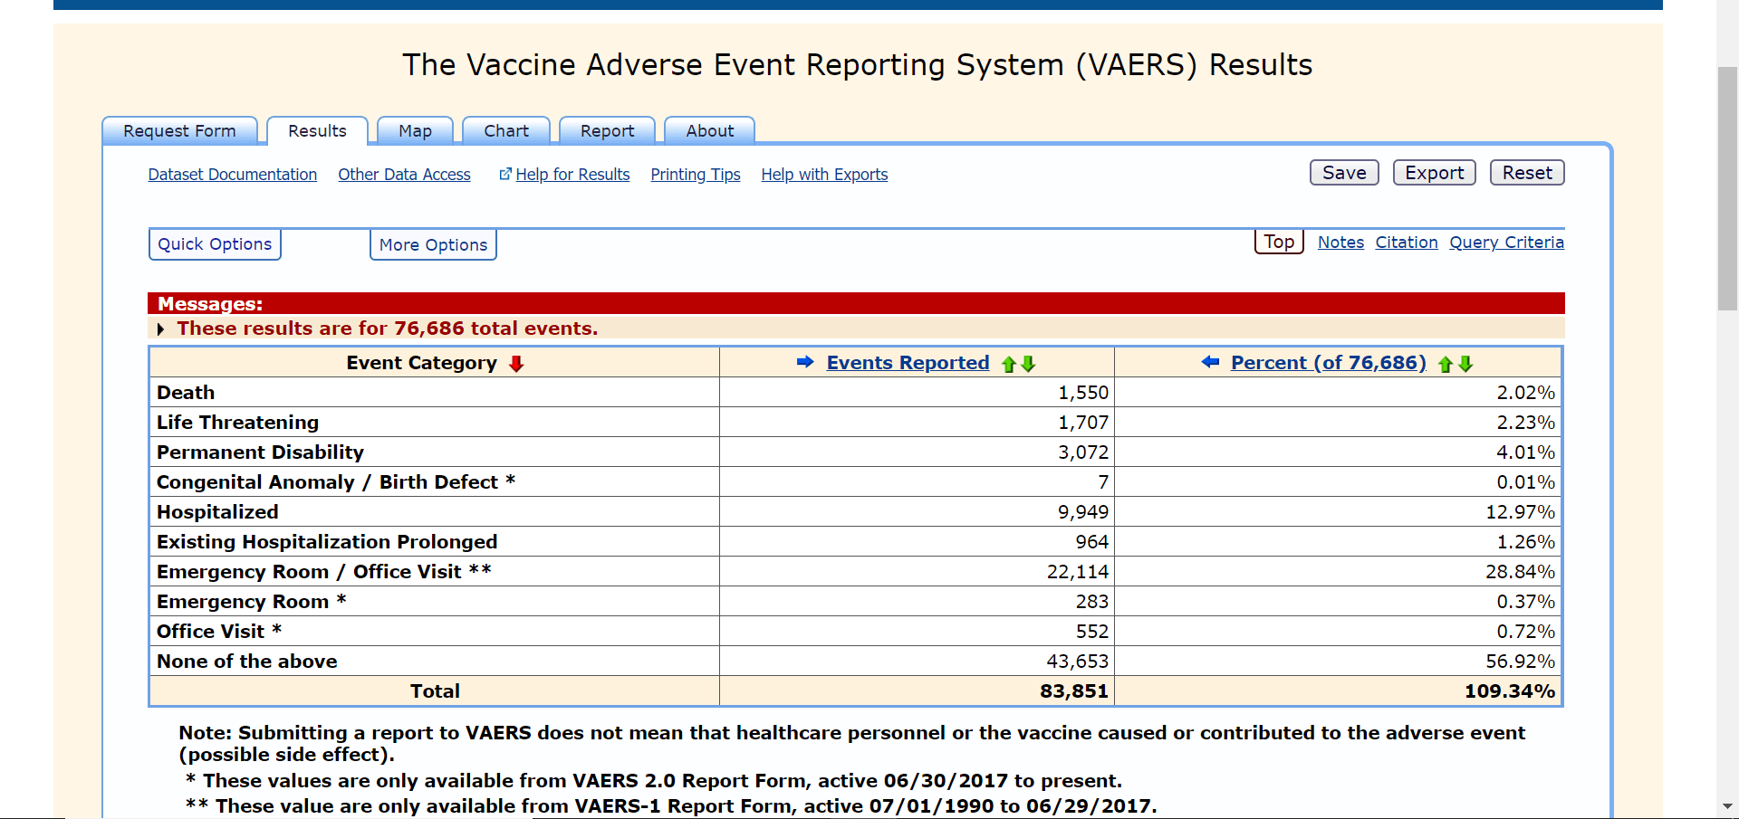Click blue left arrow before Percent column
Screen dimensions: 1739x819
1210,363
